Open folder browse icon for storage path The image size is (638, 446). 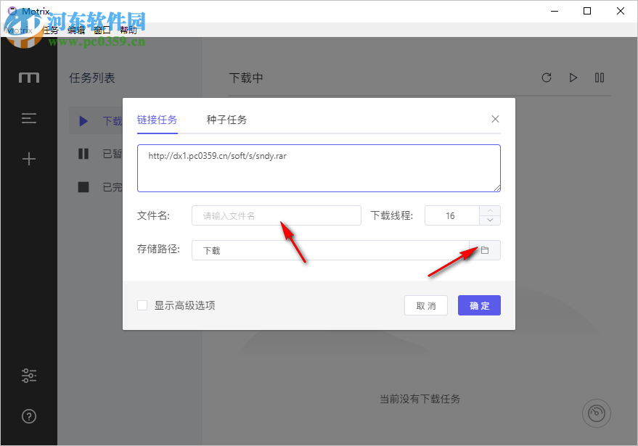tap(485, 250)
